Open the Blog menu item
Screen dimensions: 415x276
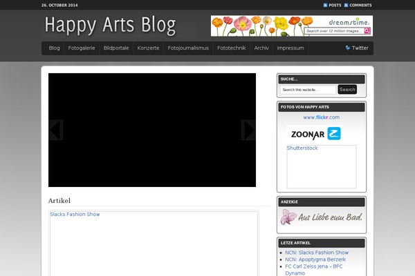[54, 48]
